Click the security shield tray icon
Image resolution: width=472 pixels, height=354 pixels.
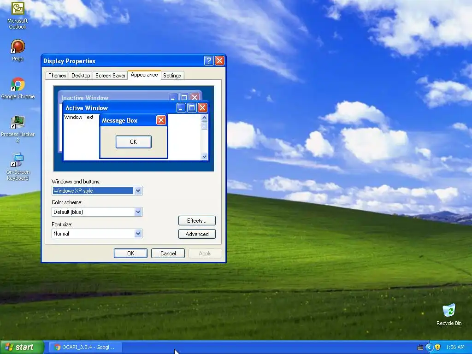point(438,348)
